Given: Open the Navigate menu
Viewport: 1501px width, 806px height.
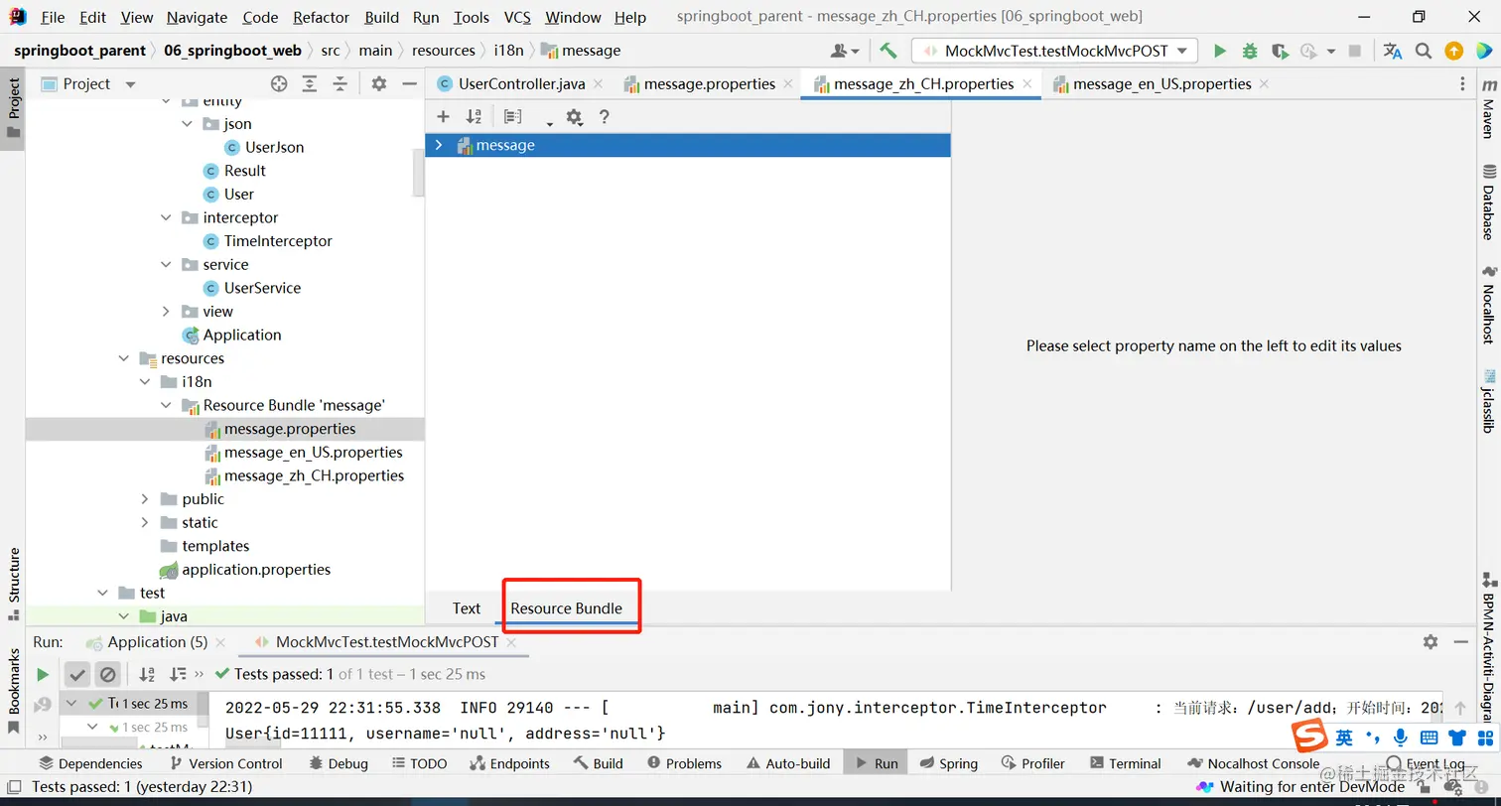Looking at the screenshot, I should pyautogui.click(x=197, y=17).
